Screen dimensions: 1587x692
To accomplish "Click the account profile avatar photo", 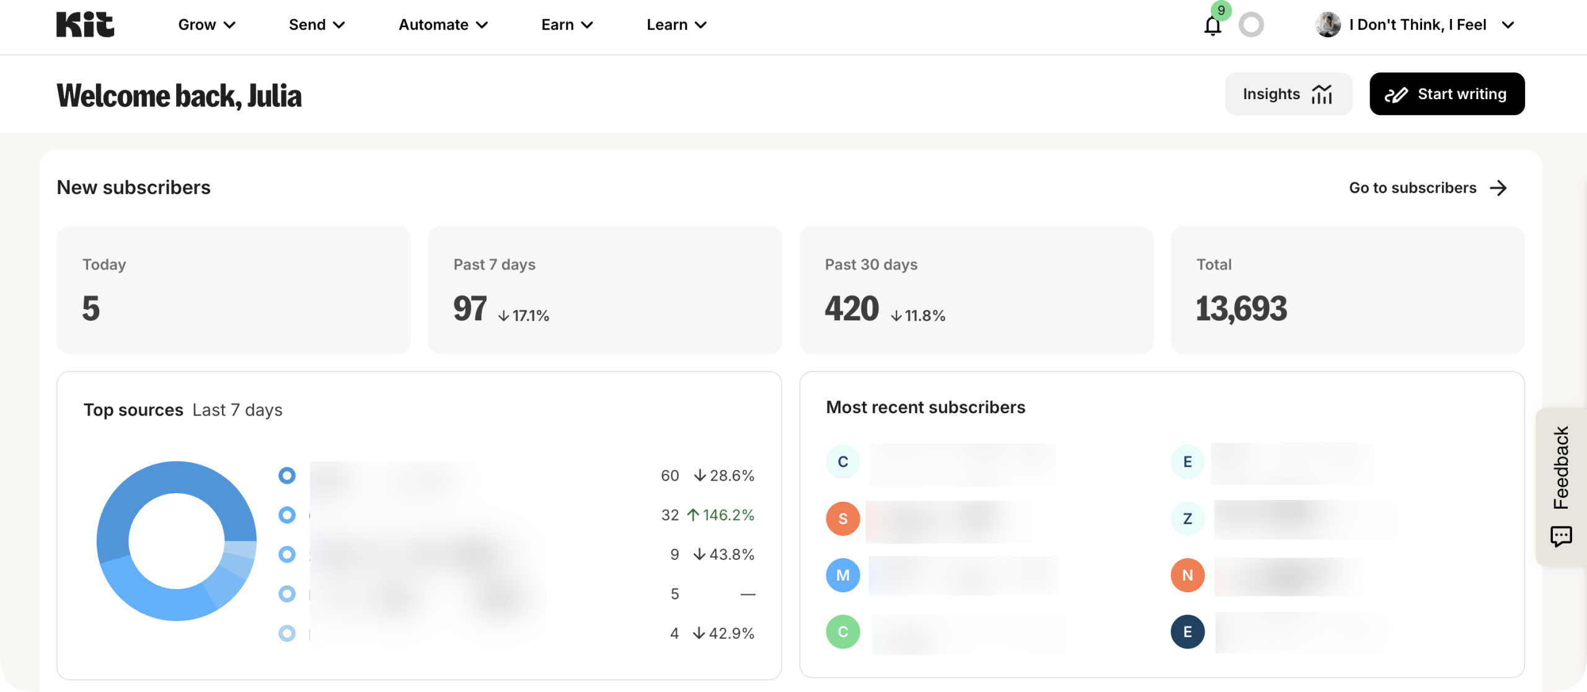I will [x=1328, y=25].
